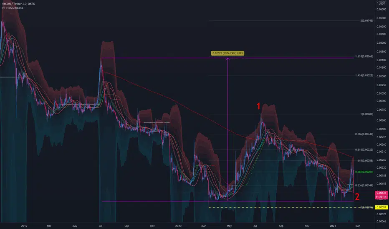Click the 0.00185 price axis label
This screenshot has width=389, height=229.
(x=381, y=176)
